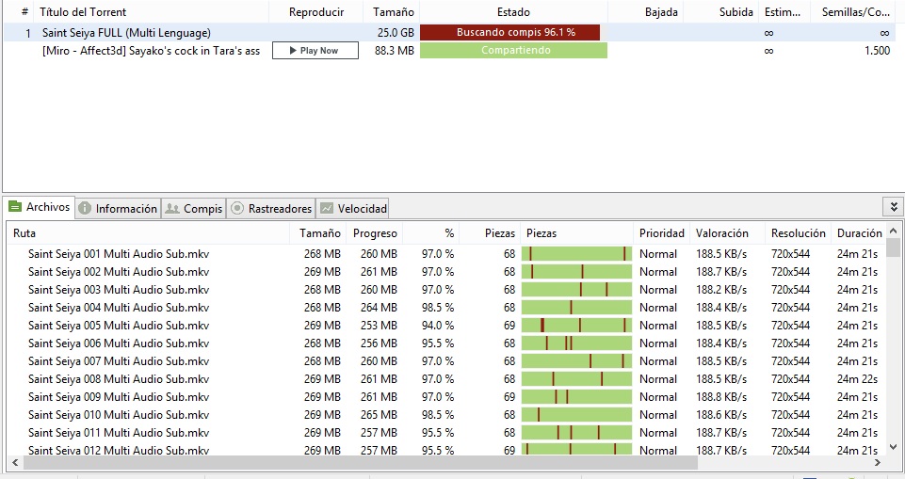
Task: Click the green Compartiendo status bar
Action: click(513, 51)
